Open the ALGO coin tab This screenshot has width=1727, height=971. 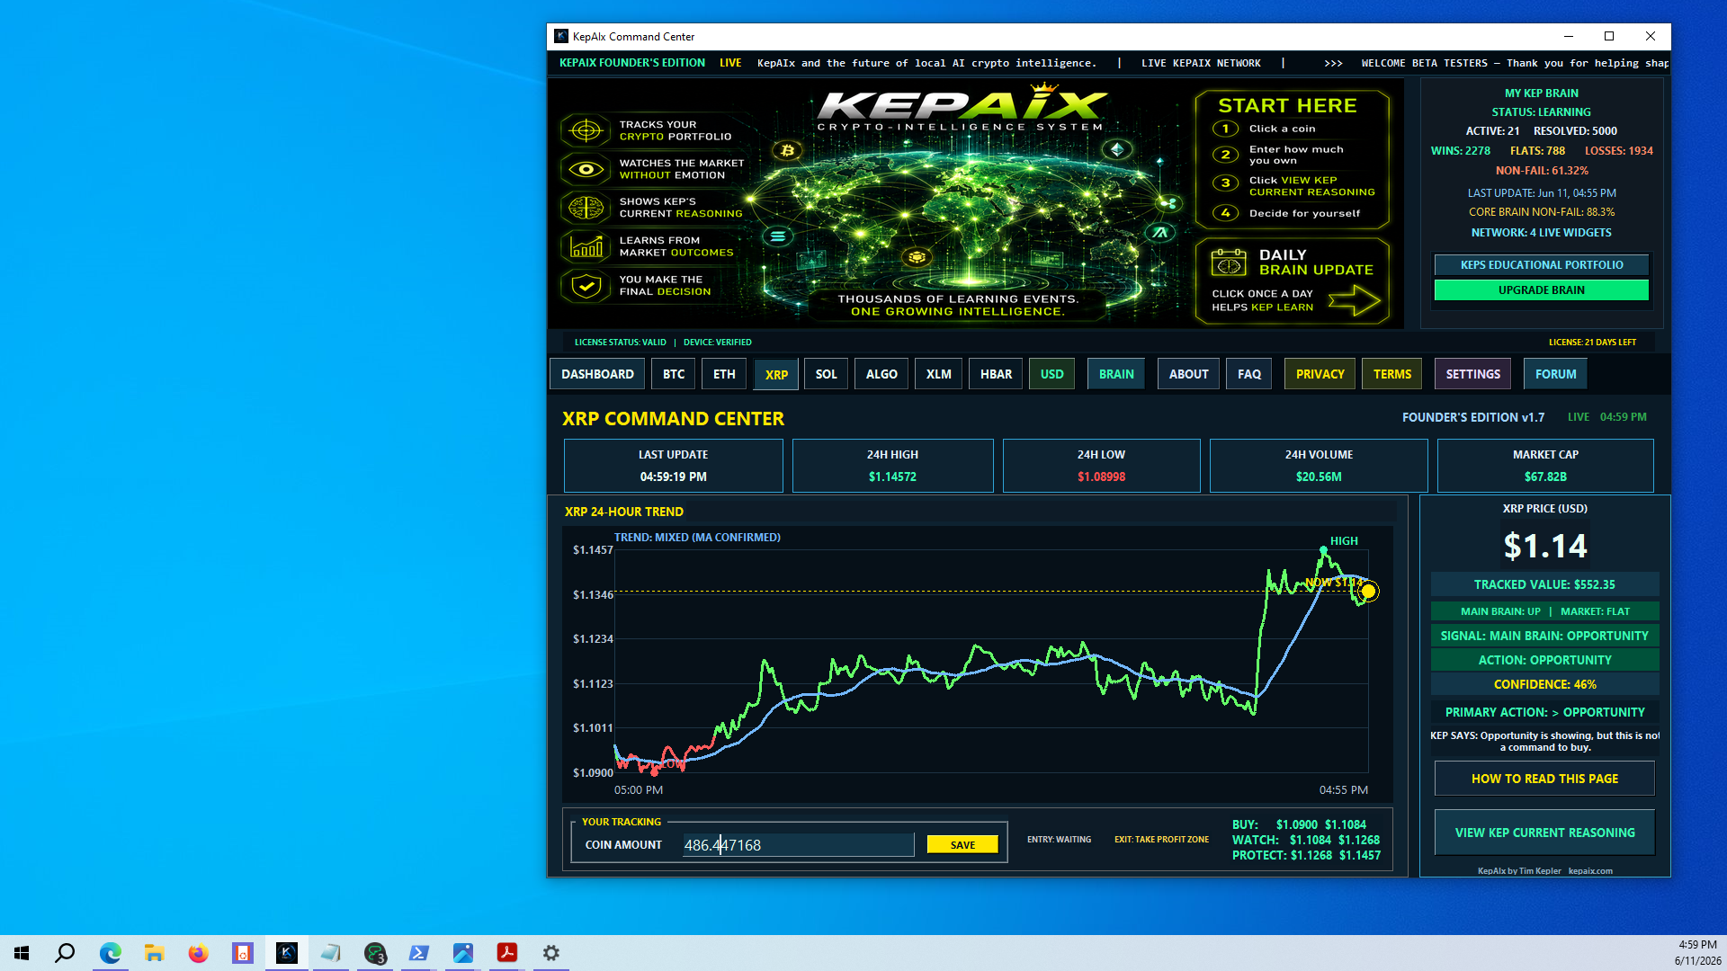click(x=881, y=374)
